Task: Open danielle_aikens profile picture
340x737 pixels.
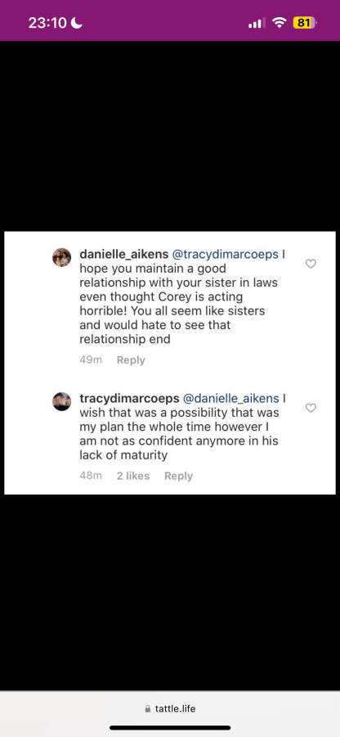Action: coord(61,258)
